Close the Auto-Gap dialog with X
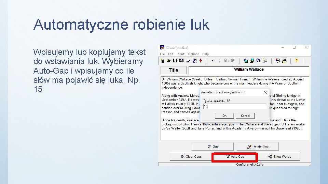This screenshot has height=184, width=328. 265,92
